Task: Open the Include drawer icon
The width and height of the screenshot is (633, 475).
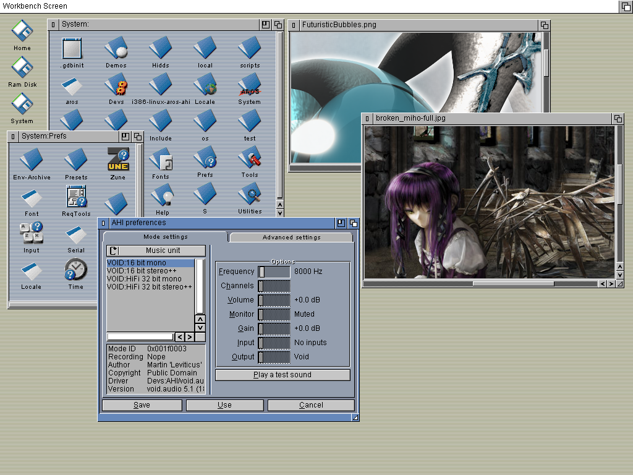Action: click(x=161, y=121)
